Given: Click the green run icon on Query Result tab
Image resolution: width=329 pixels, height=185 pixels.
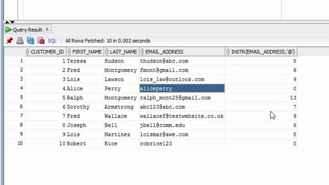Looking at the screenshot, I should click(8, 30).
